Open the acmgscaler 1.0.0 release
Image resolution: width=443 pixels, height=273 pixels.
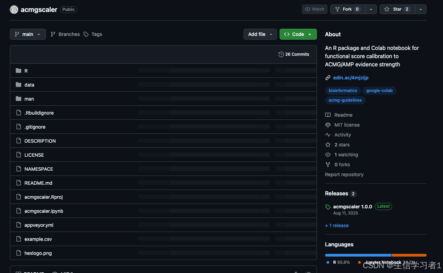tap(353, 207)
